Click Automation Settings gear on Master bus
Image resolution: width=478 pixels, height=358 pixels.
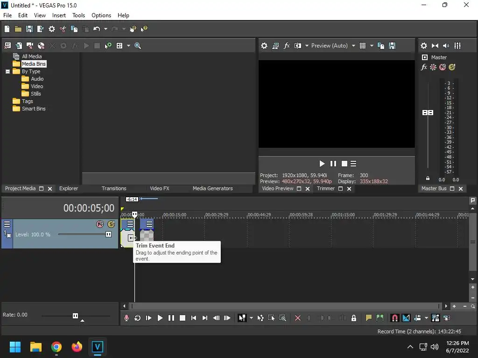point(433,67)
